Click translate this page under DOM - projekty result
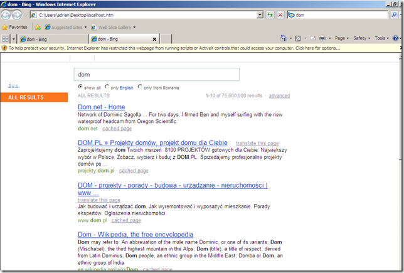The width and height of the screenshot is (404, 273). (x=99, y=200)
